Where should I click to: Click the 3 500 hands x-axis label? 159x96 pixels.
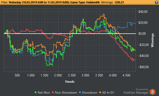(99, 75)
